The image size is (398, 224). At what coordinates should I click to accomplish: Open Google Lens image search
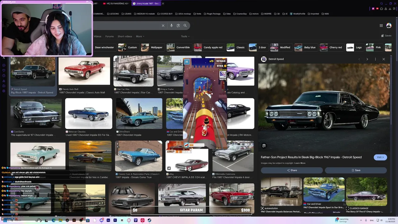tap(178, 26)
